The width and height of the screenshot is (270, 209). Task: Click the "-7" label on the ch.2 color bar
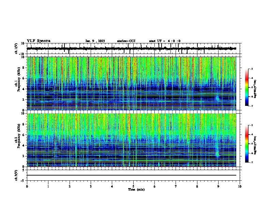(x=251, y=162)
